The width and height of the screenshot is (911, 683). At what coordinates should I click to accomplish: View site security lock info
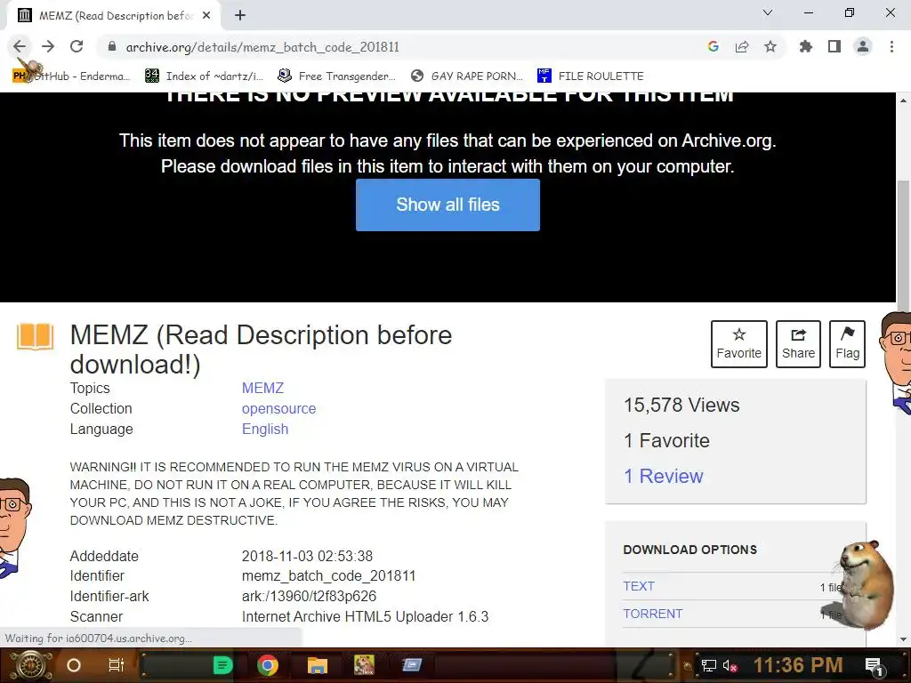click(112, 46)
